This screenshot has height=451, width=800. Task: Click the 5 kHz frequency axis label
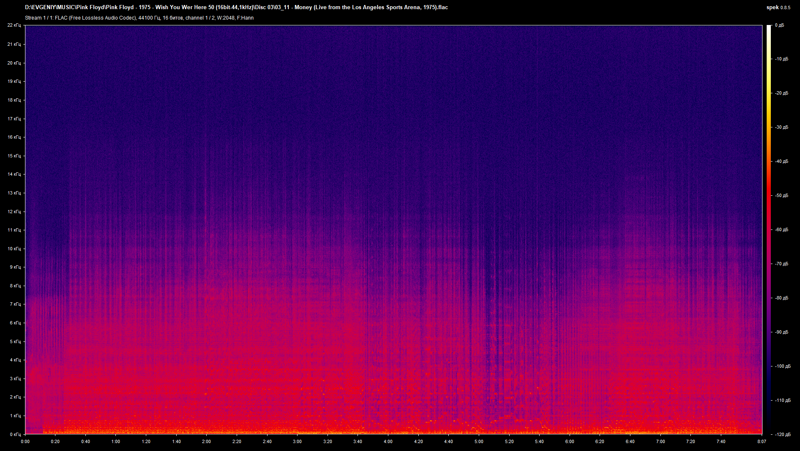pyautogui.click(x=15, y=341)
